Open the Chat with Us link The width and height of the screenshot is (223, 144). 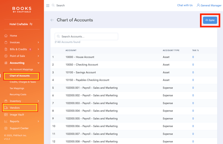[185, 5]
